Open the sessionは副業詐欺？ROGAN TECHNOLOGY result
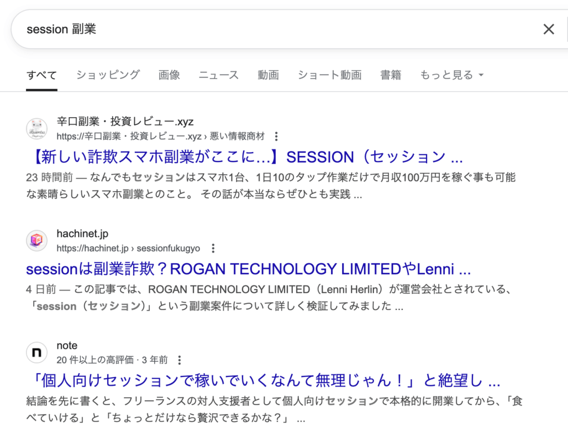This screenshot has width=568, height=446. (x=248, y=269)
